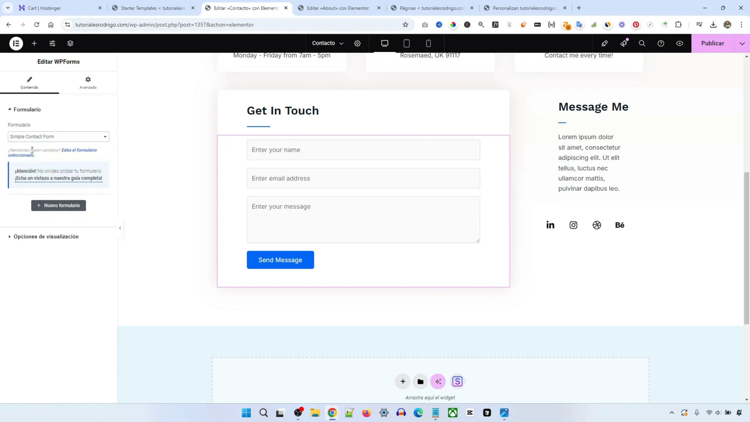The width and height of the screenshot is (750, 422).
Task: Select desktop view mode
Action: [384, 43]
